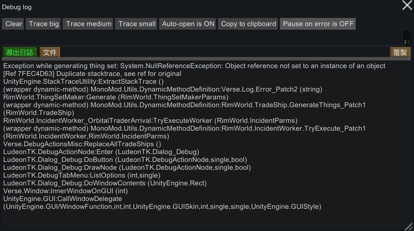Click the Debug log window title
The image size is (414, 231).
pos(17,7)
